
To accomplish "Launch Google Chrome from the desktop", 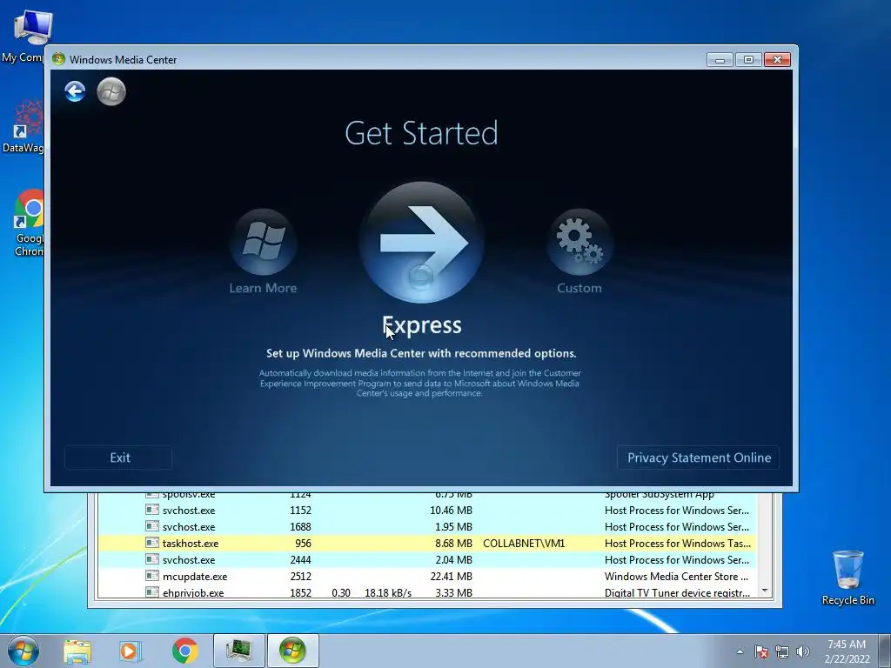I will click(27, 223).
